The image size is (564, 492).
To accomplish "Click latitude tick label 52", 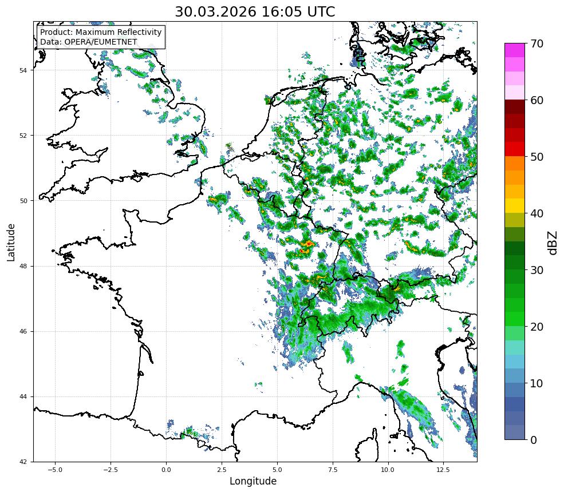I will [x=22, y=136].
